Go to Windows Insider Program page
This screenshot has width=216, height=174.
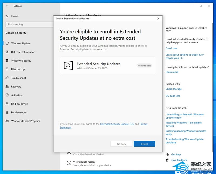pos(26,121)
